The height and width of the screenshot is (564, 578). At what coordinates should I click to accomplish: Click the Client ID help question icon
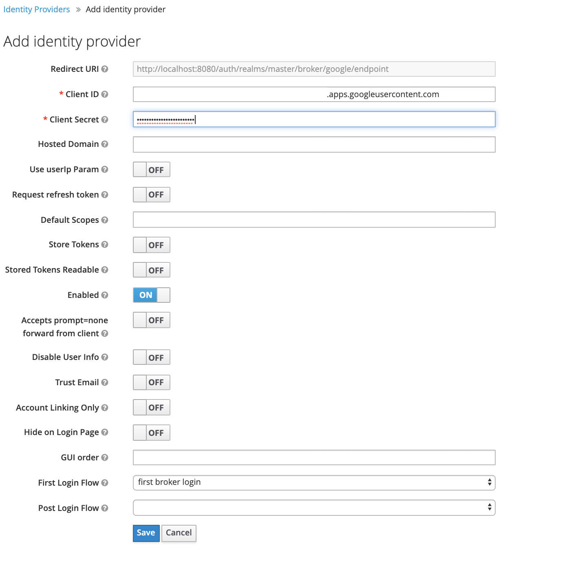[105, 94]
